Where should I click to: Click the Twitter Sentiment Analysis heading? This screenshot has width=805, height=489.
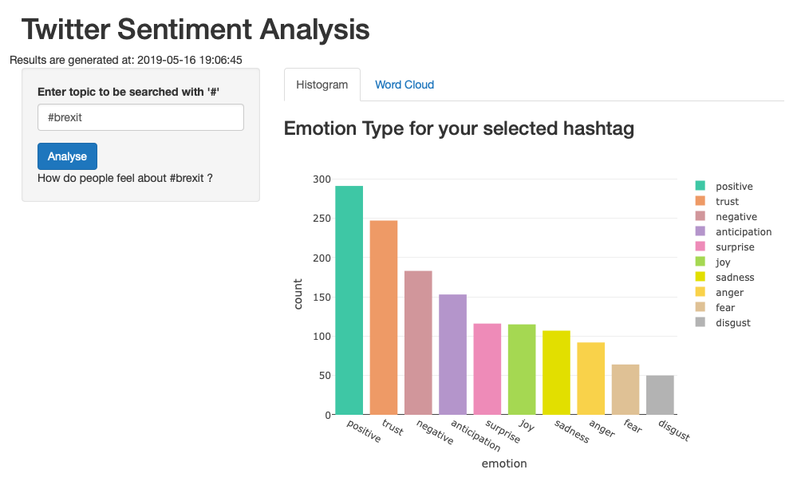(x=196, y=30)
